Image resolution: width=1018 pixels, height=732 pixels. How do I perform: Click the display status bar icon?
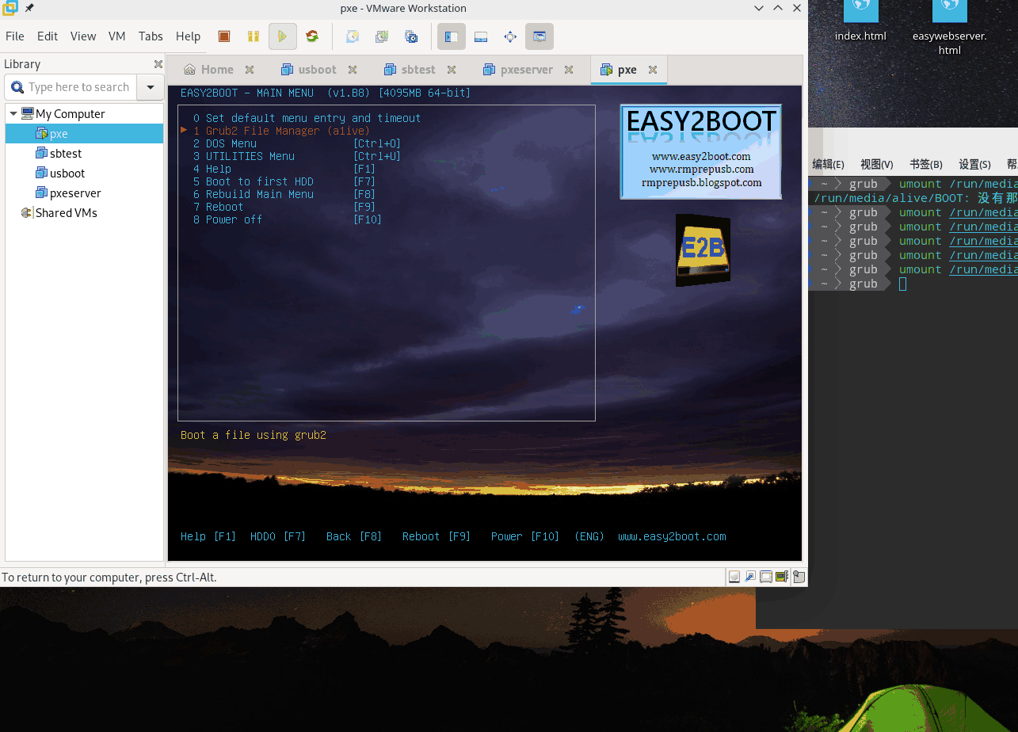[x=766, y=577]
